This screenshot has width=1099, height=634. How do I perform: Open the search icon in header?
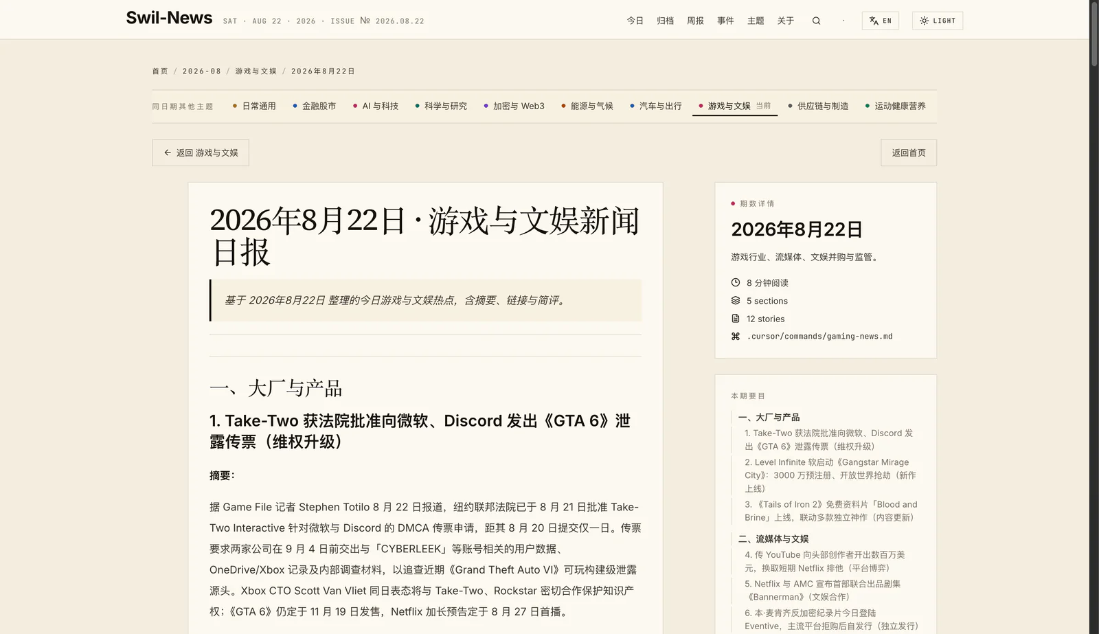816,21
